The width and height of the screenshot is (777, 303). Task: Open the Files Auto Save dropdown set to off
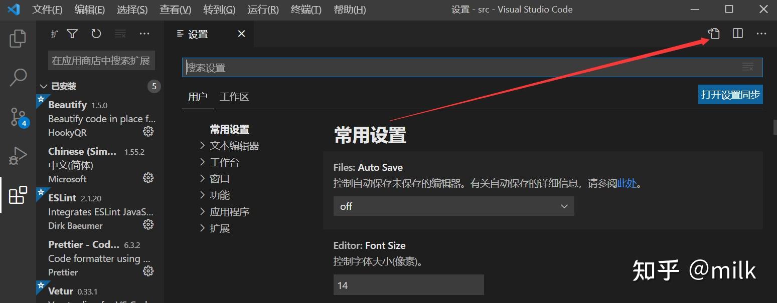[453, 206]
